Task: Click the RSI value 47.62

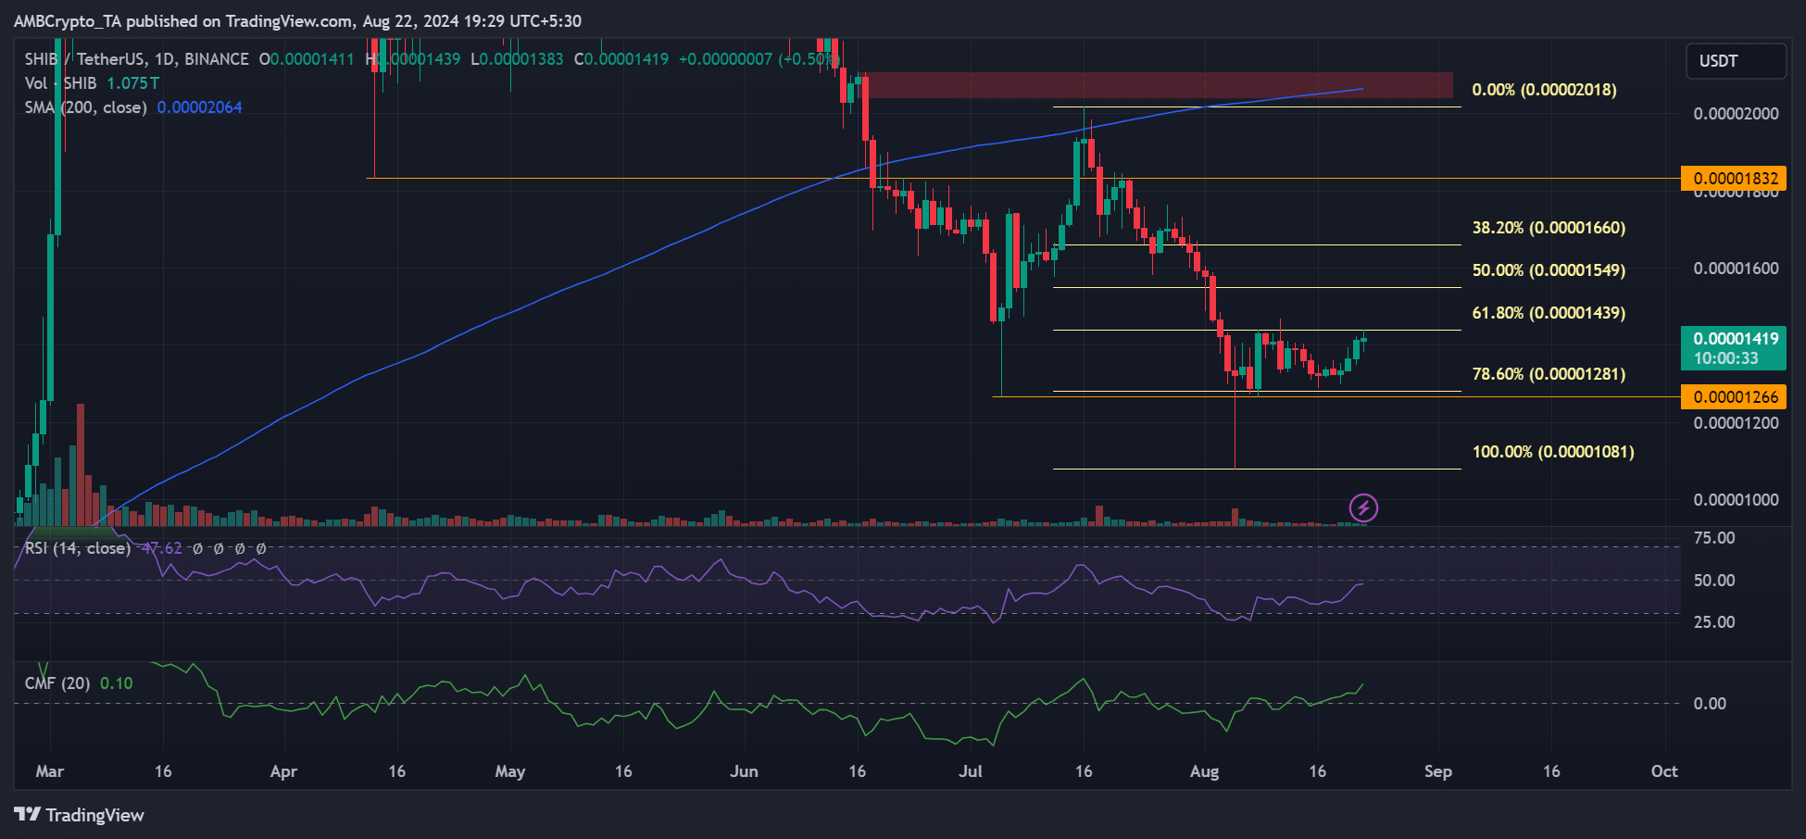Action: click(x=162, y=548)
